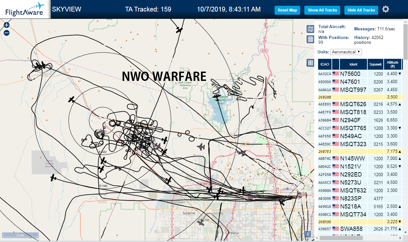Select aircraft MSQT632 in the list
Viewport: 408px width, 242px height.
pos(360,190)
